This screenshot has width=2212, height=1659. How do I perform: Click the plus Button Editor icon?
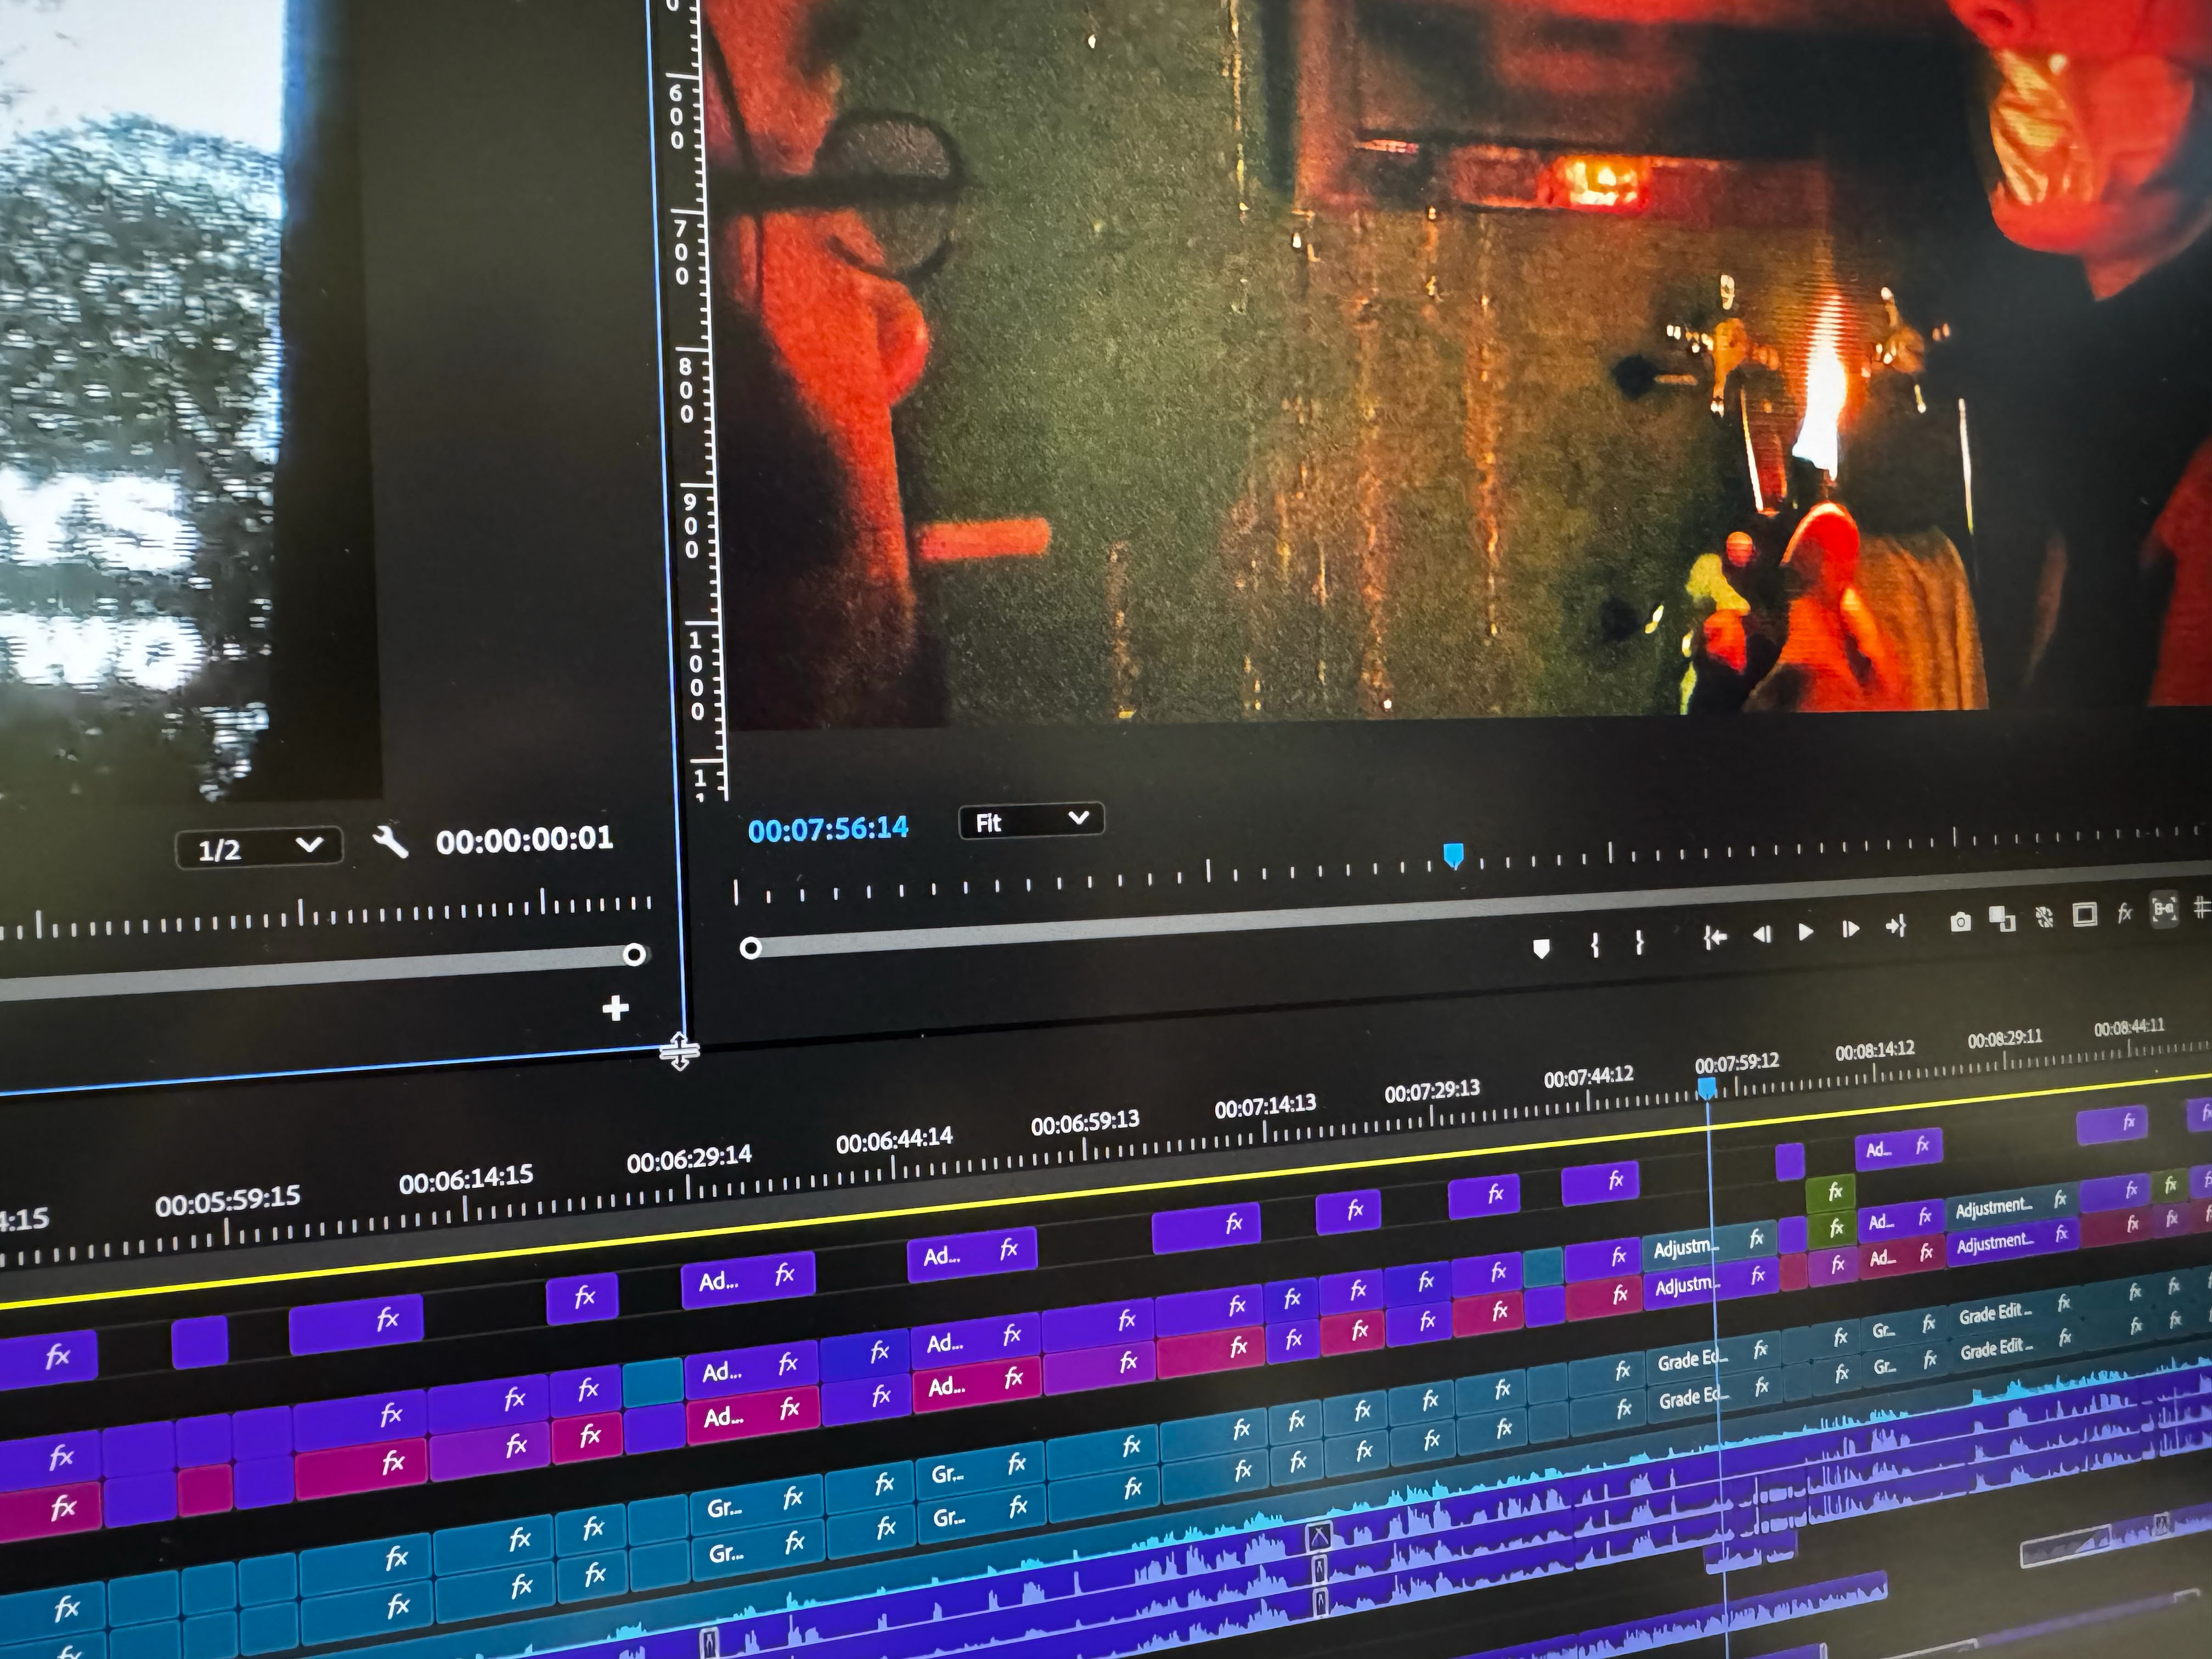pyautogui.click(x=616, y=1008)
